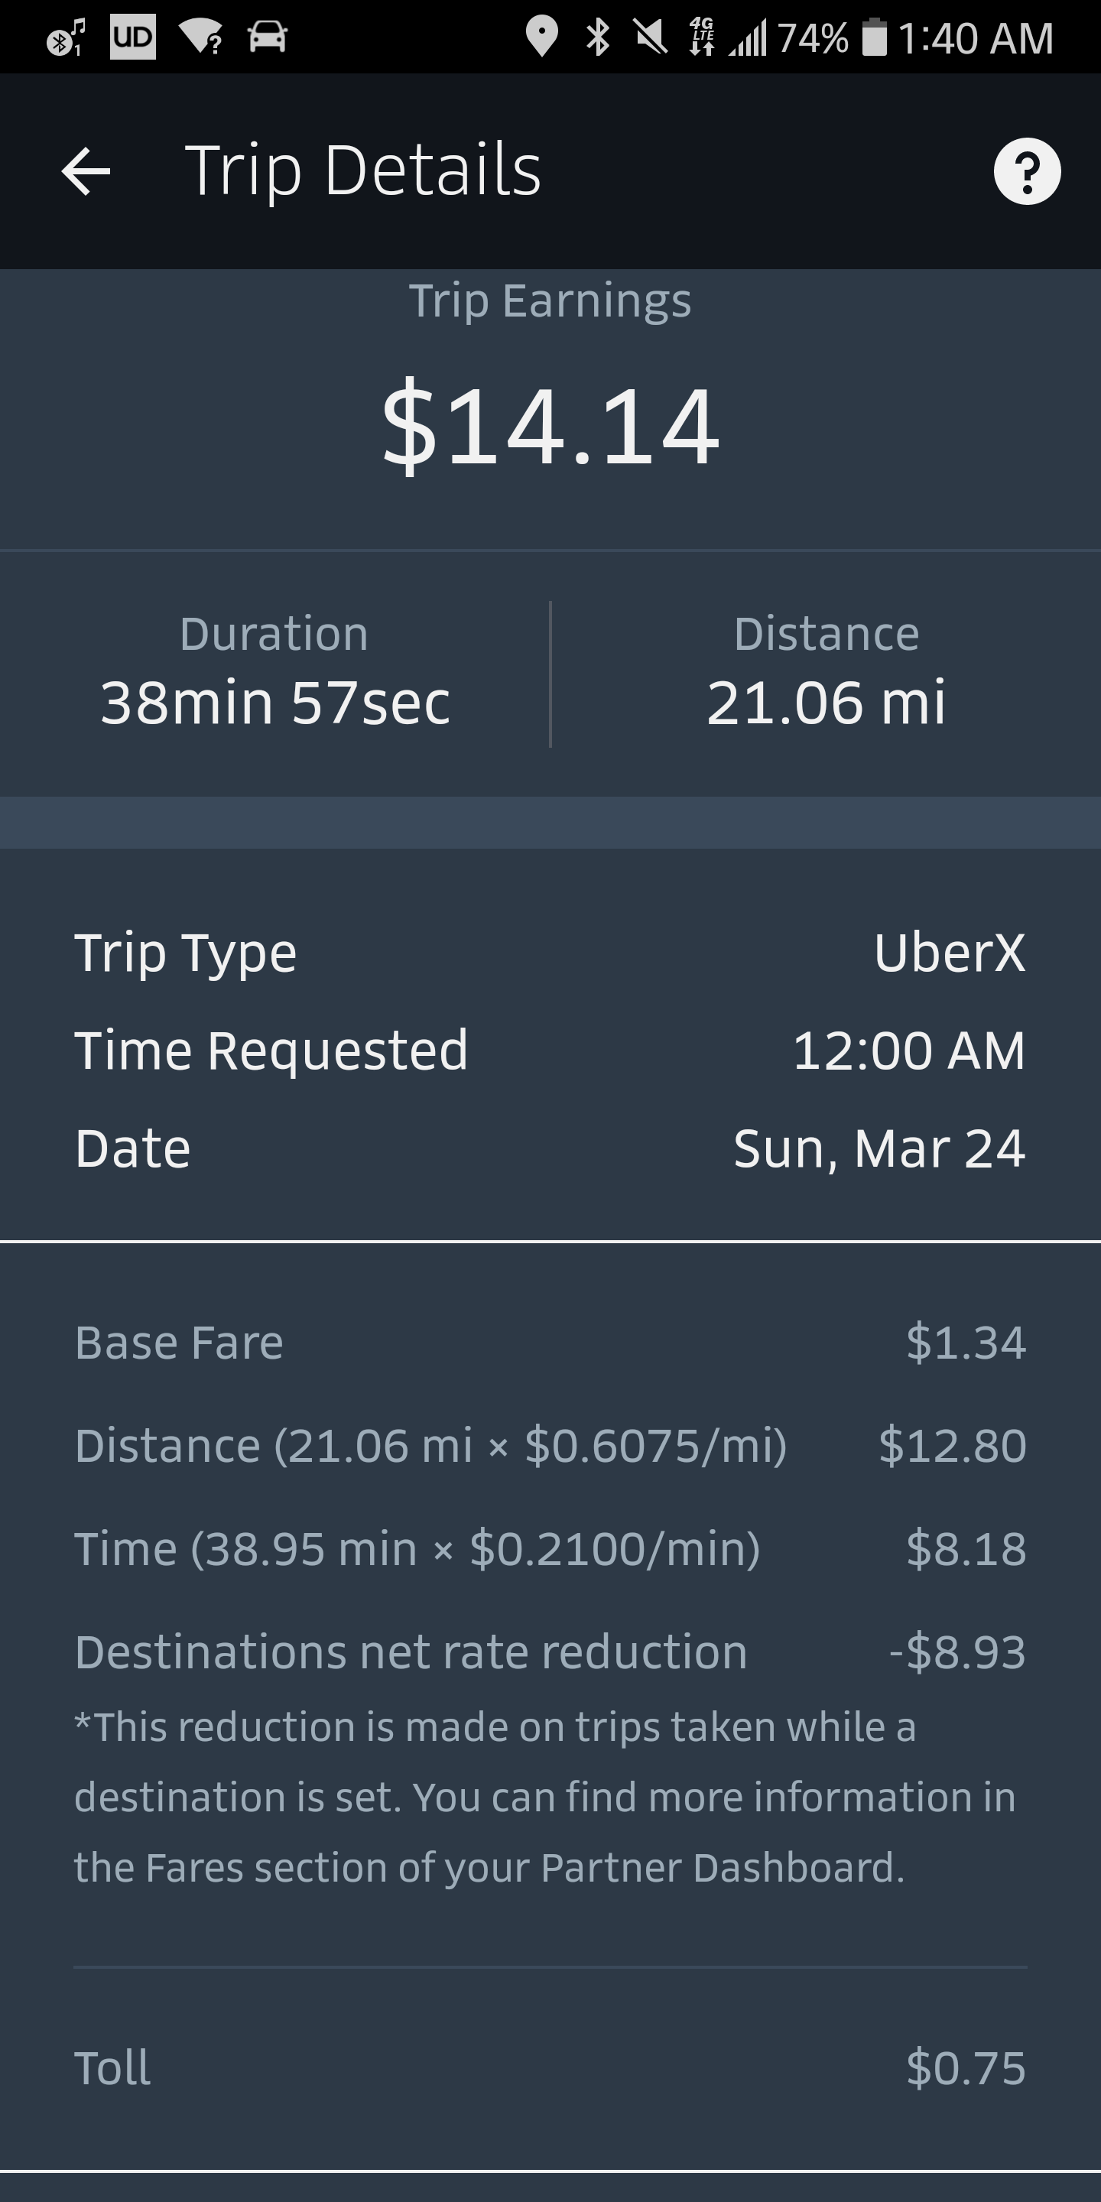Tap the Bluetooth music icon in status bar
1101x2202 pixels.
tap(65, 37)
